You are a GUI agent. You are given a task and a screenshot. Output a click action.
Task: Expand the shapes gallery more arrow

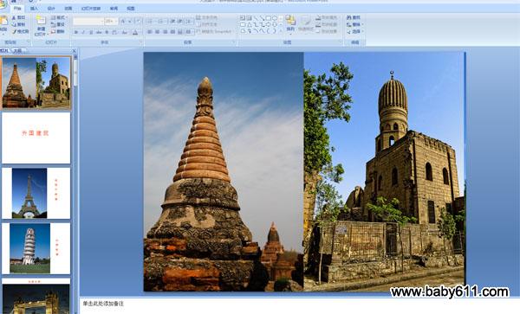tap(281, 31)
